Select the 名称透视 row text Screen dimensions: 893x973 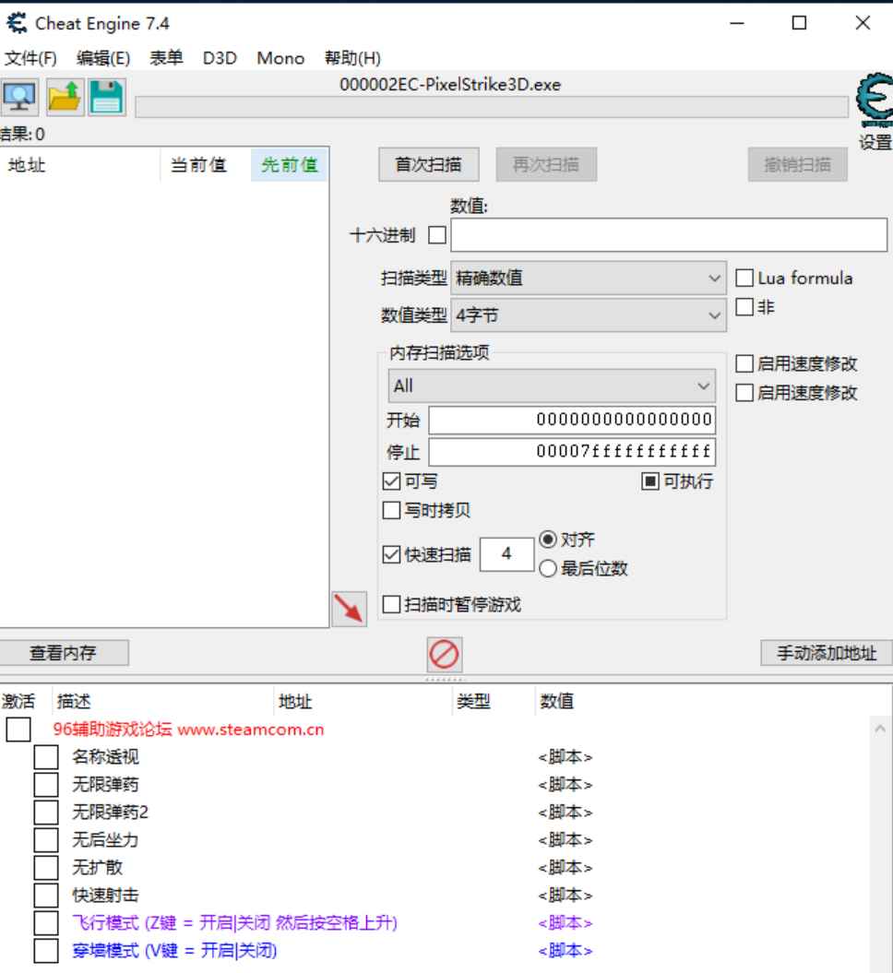click(x=105, y=757)
